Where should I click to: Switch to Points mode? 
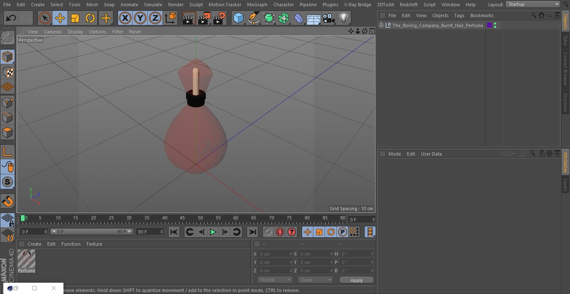point(8,102)
